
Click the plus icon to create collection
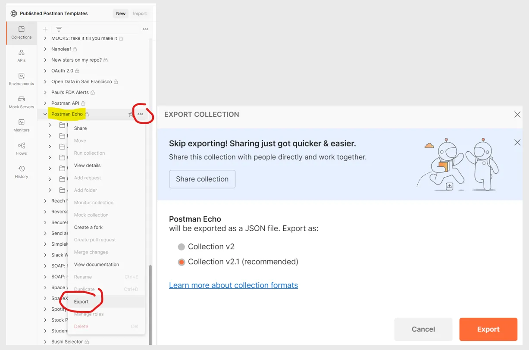point(45,29)
